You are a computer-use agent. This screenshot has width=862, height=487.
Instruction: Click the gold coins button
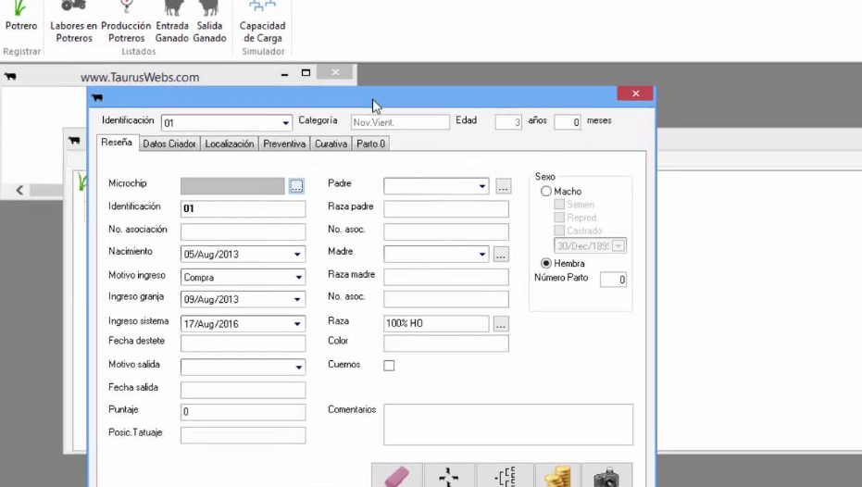(557, 476)
